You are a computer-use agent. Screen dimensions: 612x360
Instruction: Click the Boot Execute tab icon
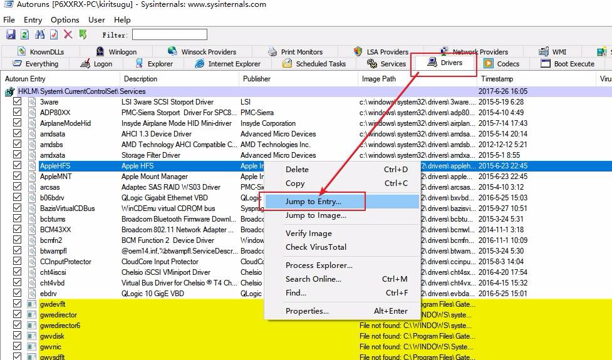[546, 63]
